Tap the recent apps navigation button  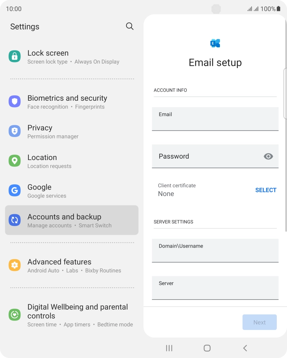(x=169, y=348)
